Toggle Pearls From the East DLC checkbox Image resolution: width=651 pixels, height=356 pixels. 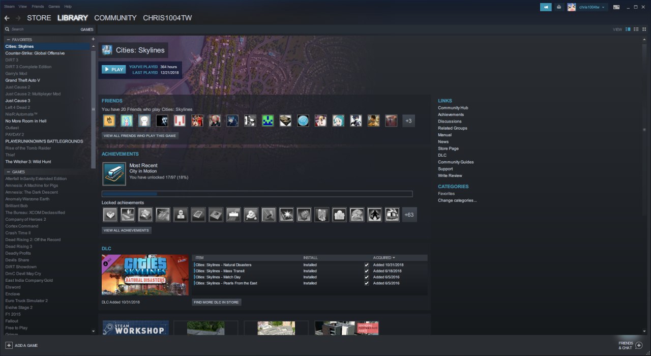[367, 283]
